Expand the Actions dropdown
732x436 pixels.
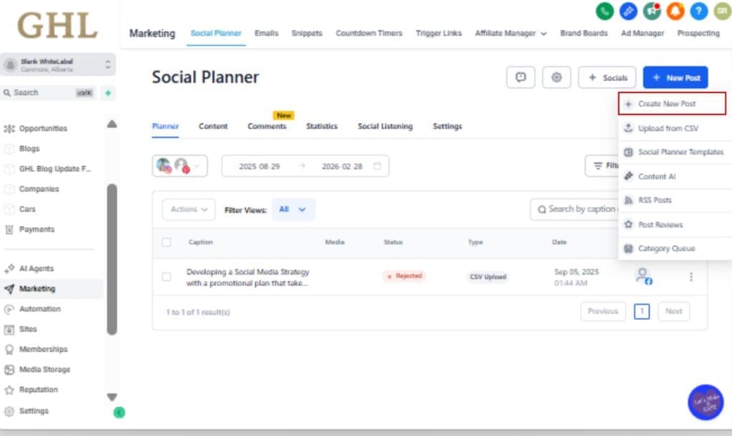187,209
